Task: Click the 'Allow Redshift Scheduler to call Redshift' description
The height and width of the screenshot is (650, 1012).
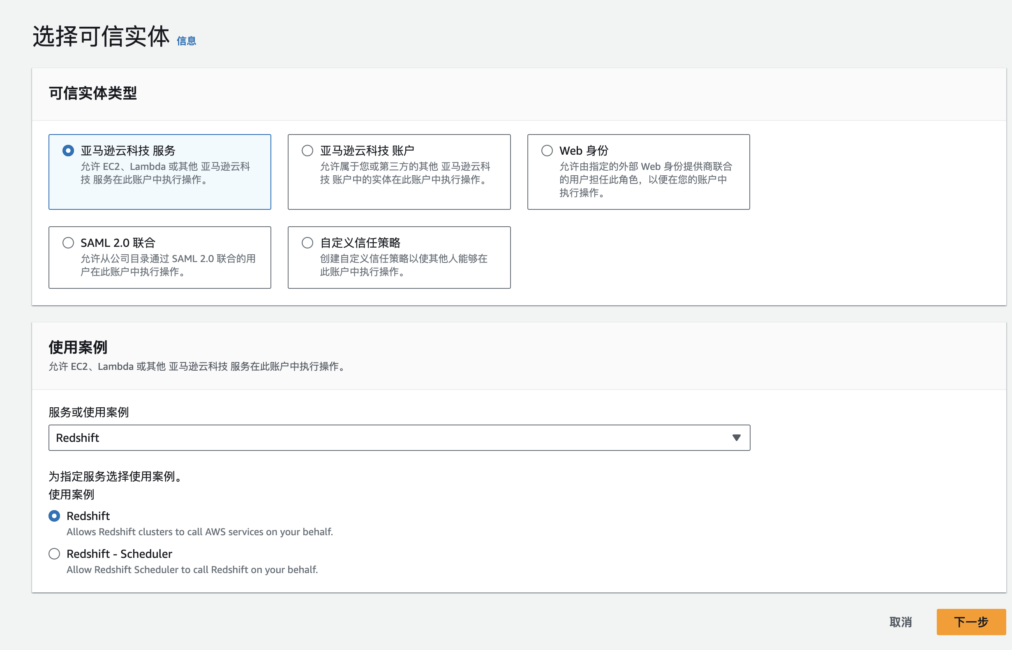Action: (192, 570)
